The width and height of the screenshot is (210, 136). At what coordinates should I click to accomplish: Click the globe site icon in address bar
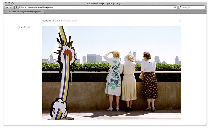pyautogui.click(x=20, y=7)
